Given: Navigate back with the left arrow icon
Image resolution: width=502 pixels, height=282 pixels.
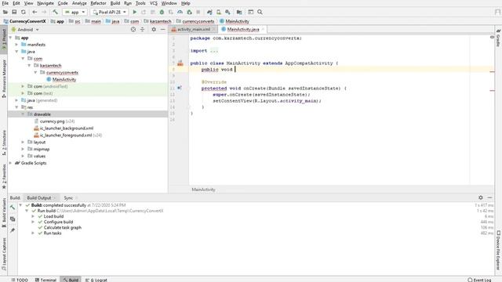Looking at the screenshot, I should tap(35, 13).
